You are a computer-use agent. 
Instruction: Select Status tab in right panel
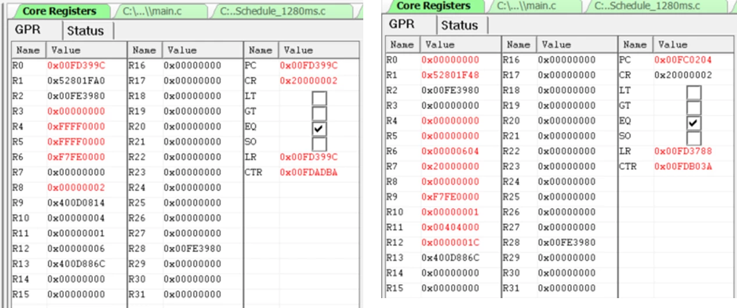point(459,25)
